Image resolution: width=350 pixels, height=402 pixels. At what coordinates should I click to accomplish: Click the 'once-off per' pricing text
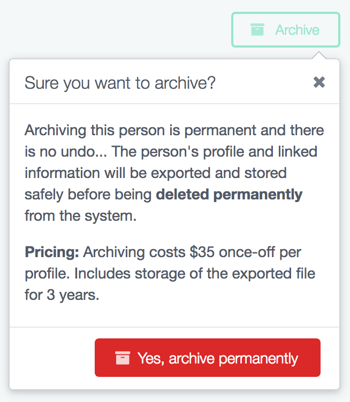point(260,252)
